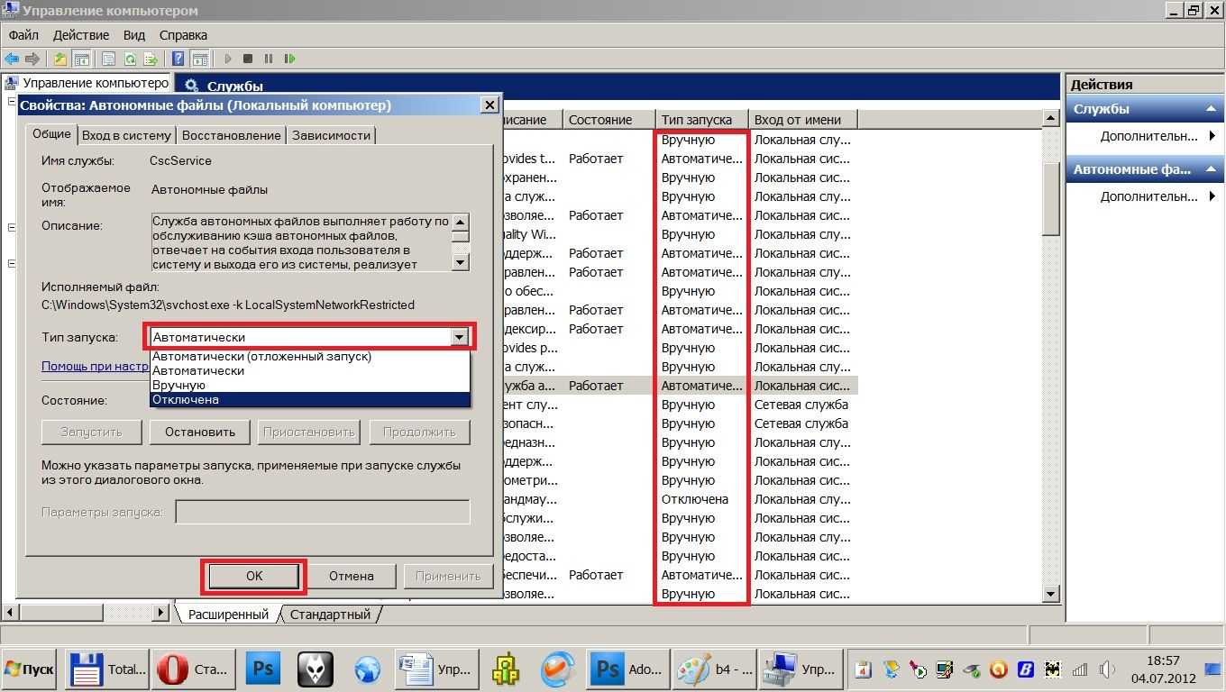Expand "Дополнительн..." under Службы actions
This screenshot has width=1226, height=692.
[x=1148, y=136]
